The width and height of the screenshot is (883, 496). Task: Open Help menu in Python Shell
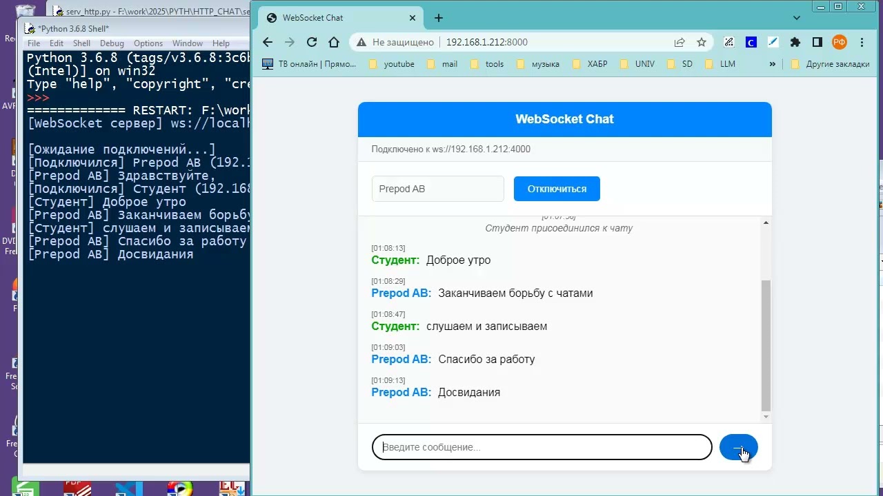pyautogui.click(x=221, y=43)
